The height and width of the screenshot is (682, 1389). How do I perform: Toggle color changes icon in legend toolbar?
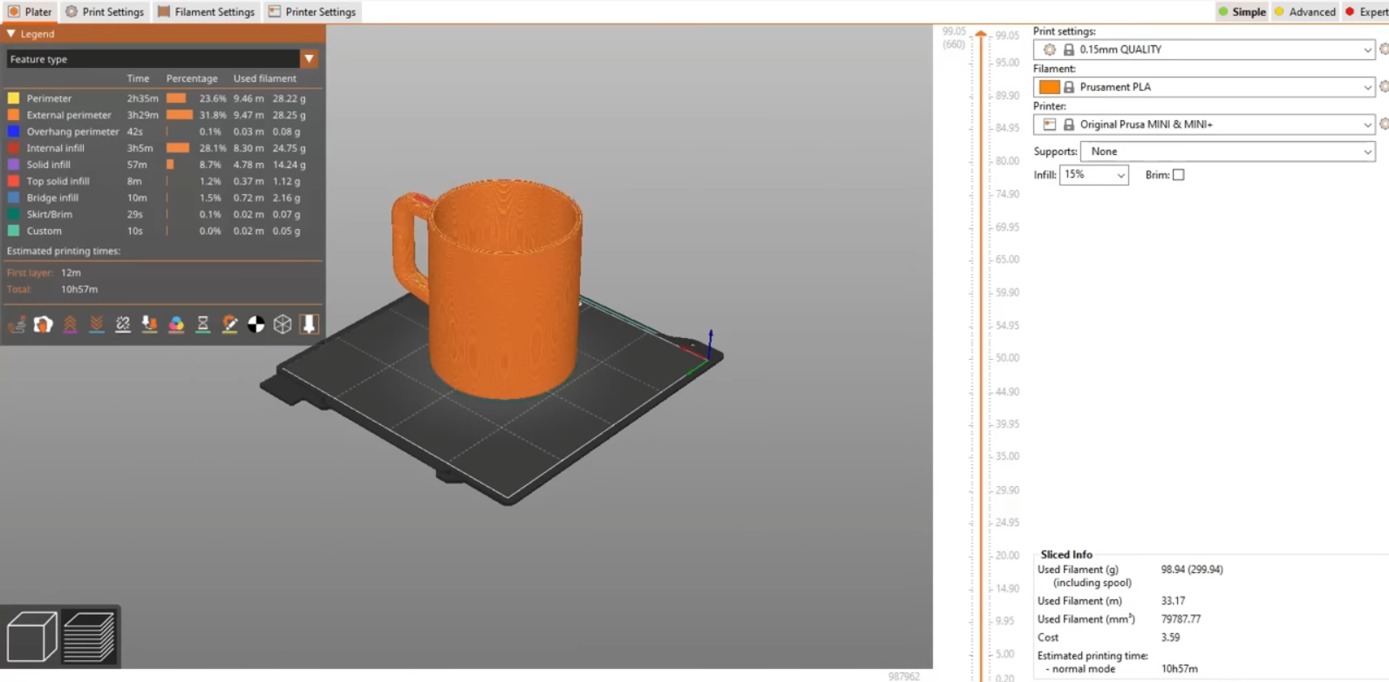click(176, 325)
